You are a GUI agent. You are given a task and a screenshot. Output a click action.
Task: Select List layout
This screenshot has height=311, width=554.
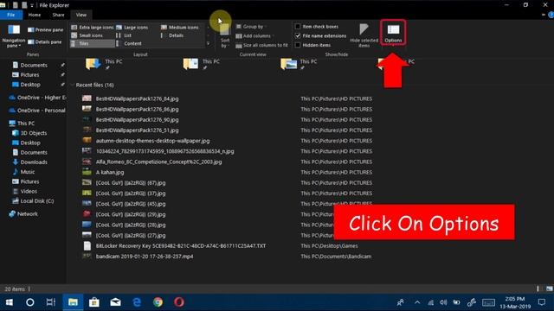124,35
